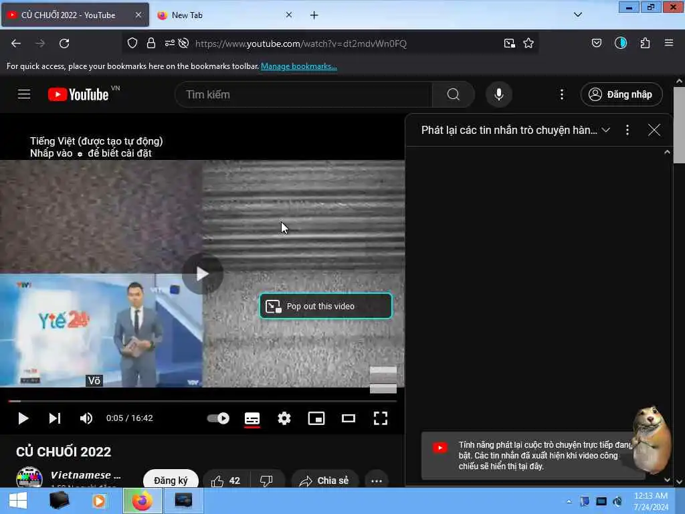The width and height of the screenshot is (685, 514).
Task: Open more actions ellipsis below video
Action: [x=377, y=481]
